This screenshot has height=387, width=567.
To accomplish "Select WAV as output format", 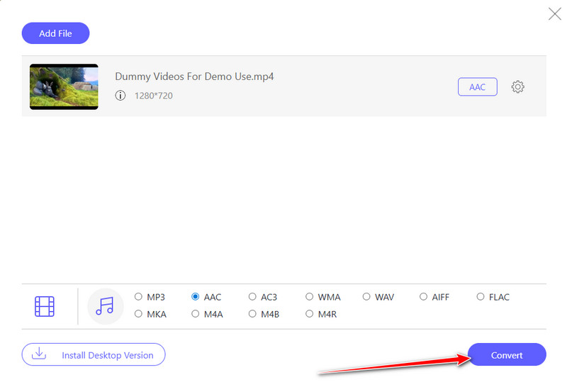I will [367, 297].
